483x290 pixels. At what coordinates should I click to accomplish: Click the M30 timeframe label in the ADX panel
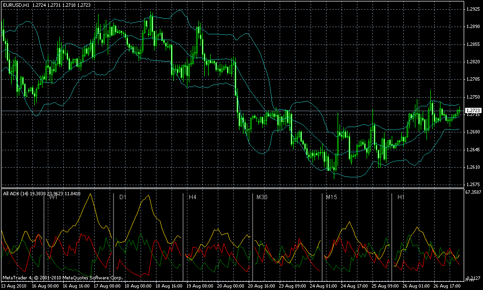pyautogui.click(x=262, y=197)
